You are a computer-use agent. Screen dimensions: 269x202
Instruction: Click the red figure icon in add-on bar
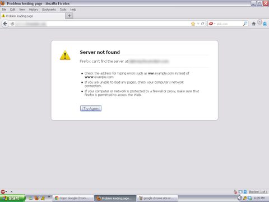click(235, 192)
